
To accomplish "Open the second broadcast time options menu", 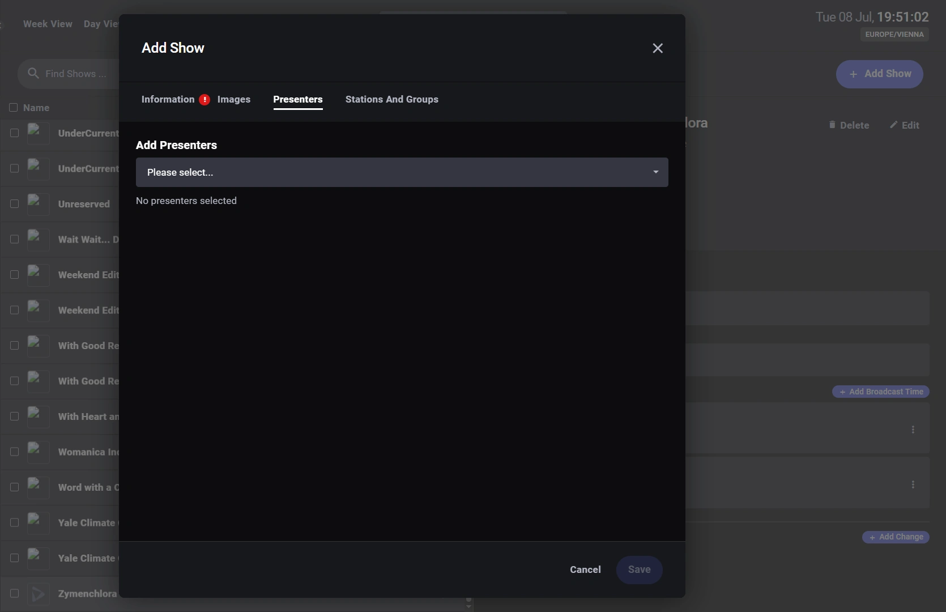I will [x=913, y=484].
